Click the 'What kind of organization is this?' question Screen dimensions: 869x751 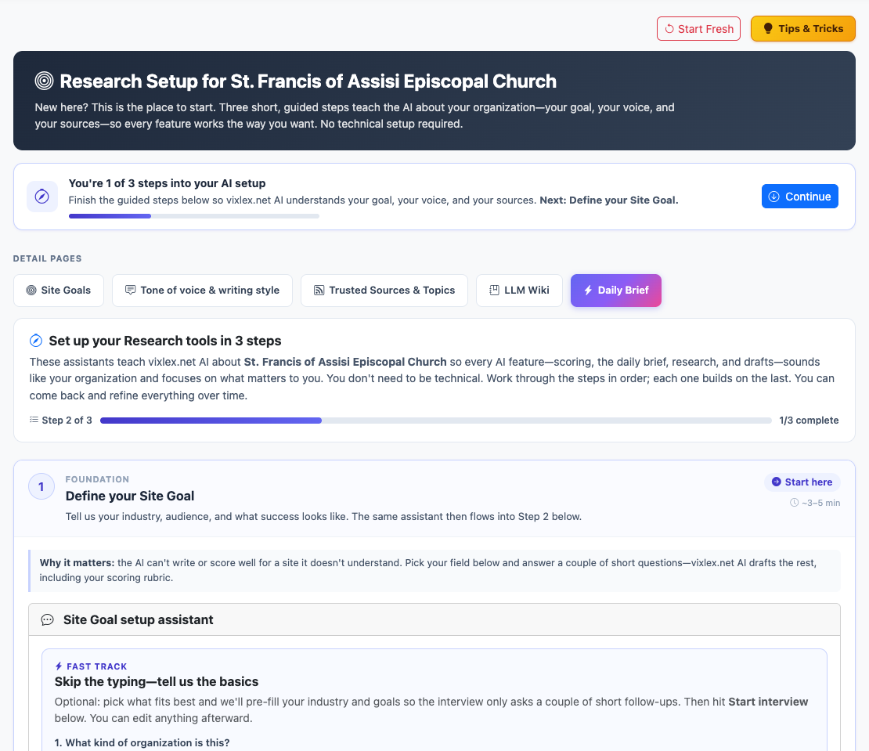point(142,742)
